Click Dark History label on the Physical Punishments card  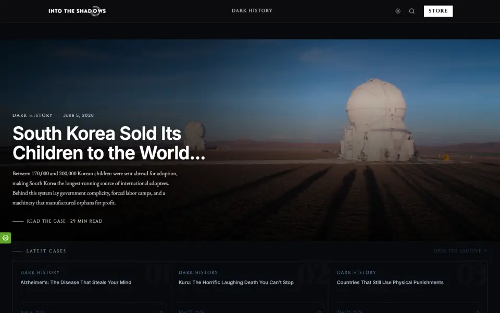click(x=356, y=272)
